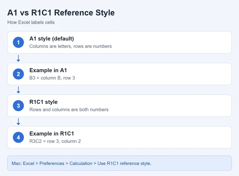Click the blue step 3 badge
This screenshot has width=239, height=176.
18,106
